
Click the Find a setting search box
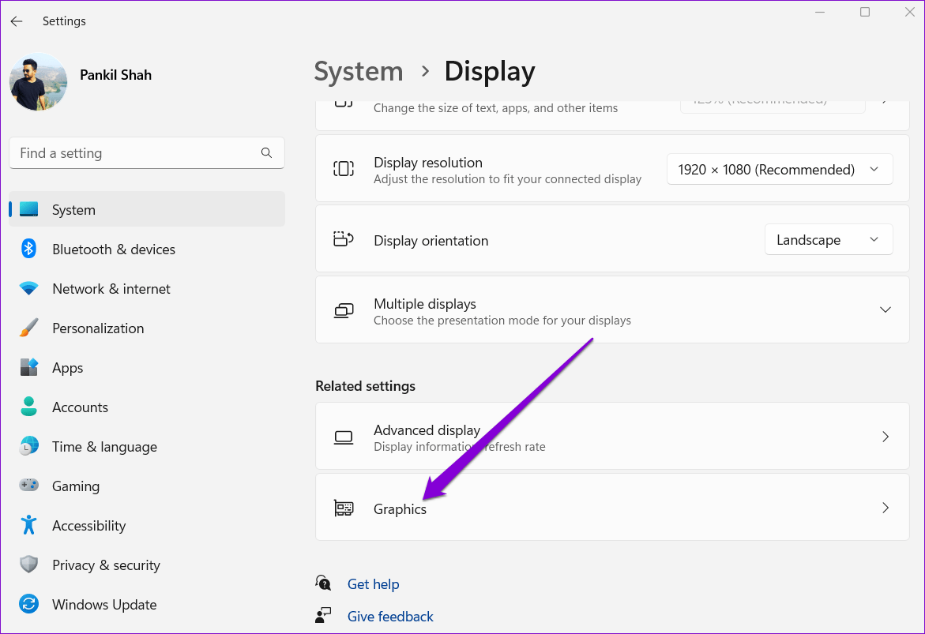pyautogui.click(x=134, y=153)
